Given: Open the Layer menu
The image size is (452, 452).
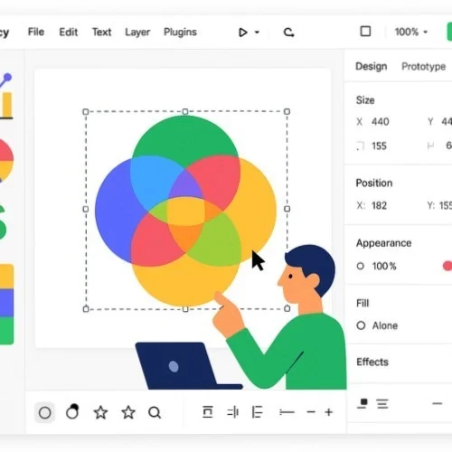Looking at the screenshot, I should click(137, 32).
